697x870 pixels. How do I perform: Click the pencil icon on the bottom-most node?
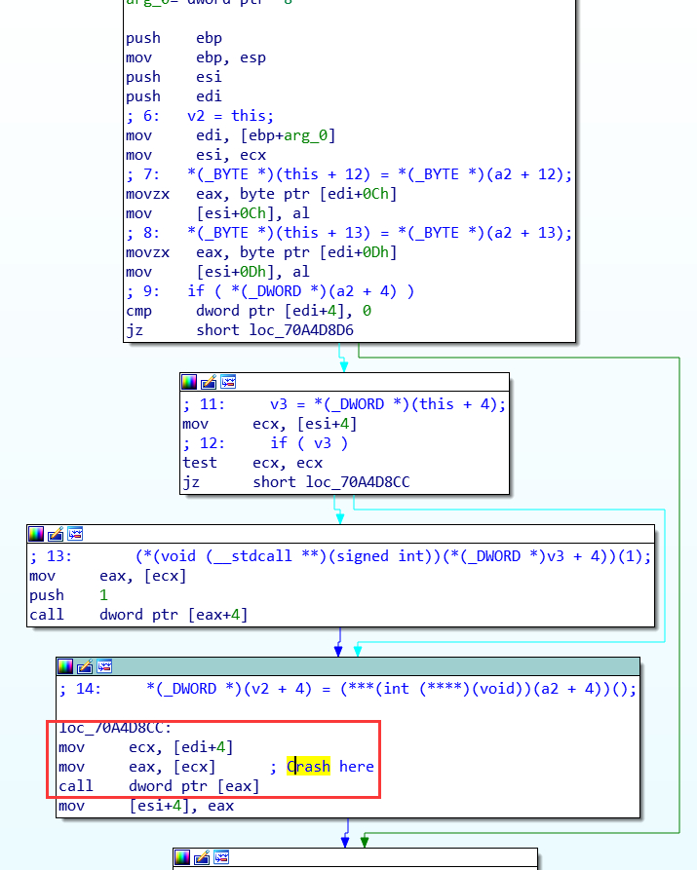tap(202, 857)
